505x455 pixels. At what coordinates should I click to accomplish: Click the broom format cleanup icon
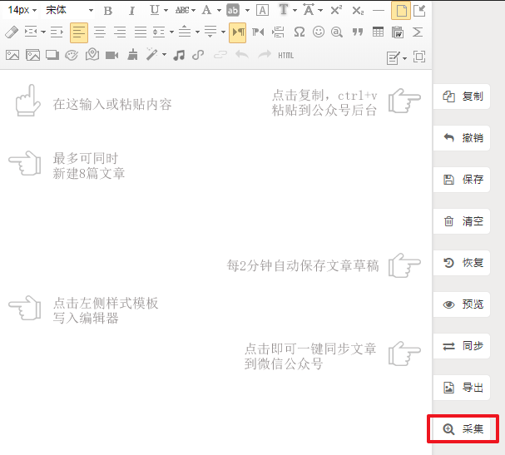(x=132, y=55)
